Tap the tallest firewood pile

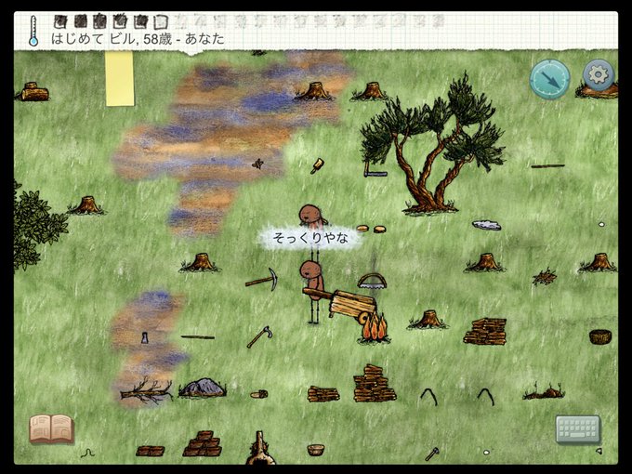click(374, 384)
